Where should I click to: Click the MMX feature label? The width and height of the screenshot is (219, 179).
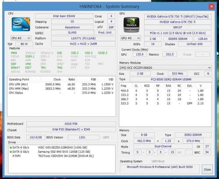[x=14, y=53]
